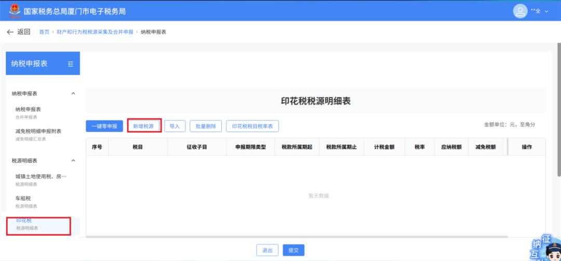Click the page vertical scrollbar
Viewport: 561px width, 261px height.
559,111
